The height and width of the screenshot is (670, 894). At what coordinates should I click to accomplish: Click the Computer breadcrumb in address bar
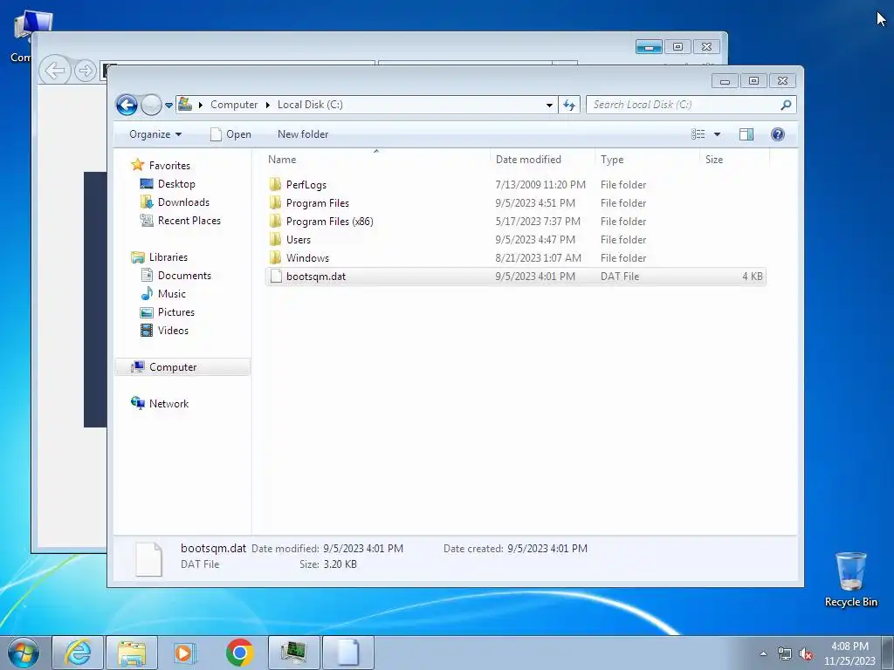(234, 105)
